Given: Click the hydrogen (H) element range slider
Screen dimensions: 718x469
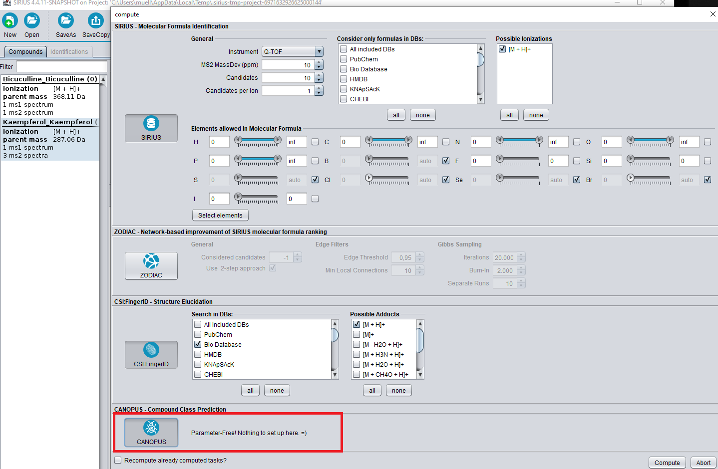Looking at the screenshot, I should click(x=258, y=142).
